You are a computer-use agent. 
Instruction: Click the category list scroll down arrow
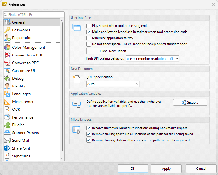pyautogui.click(x=62, y=159)
